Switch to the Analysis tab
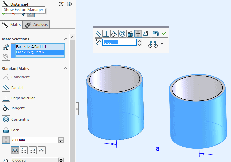Screen dimensions: 231x162 click(37, 25)
